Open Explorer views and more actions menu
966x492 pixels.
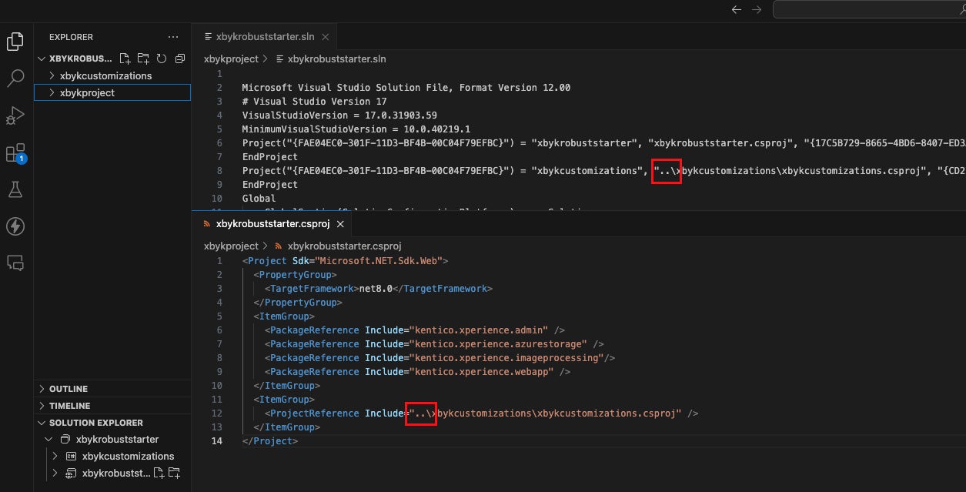(x=173, y=37)
